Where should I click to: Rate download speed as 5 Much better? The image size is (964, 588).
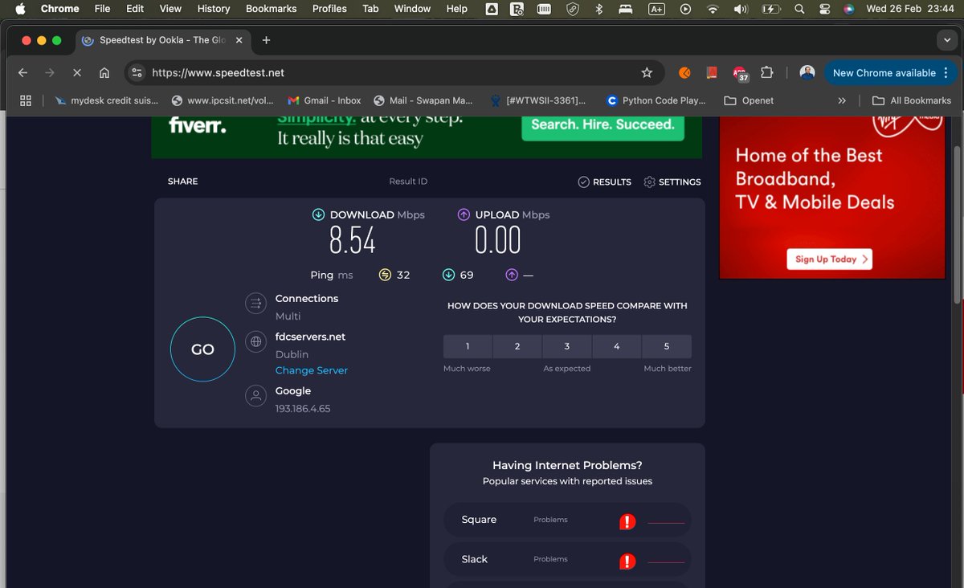tap(667, 345)
